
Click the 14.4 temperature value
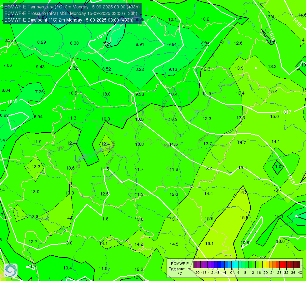tap(208, 194)
